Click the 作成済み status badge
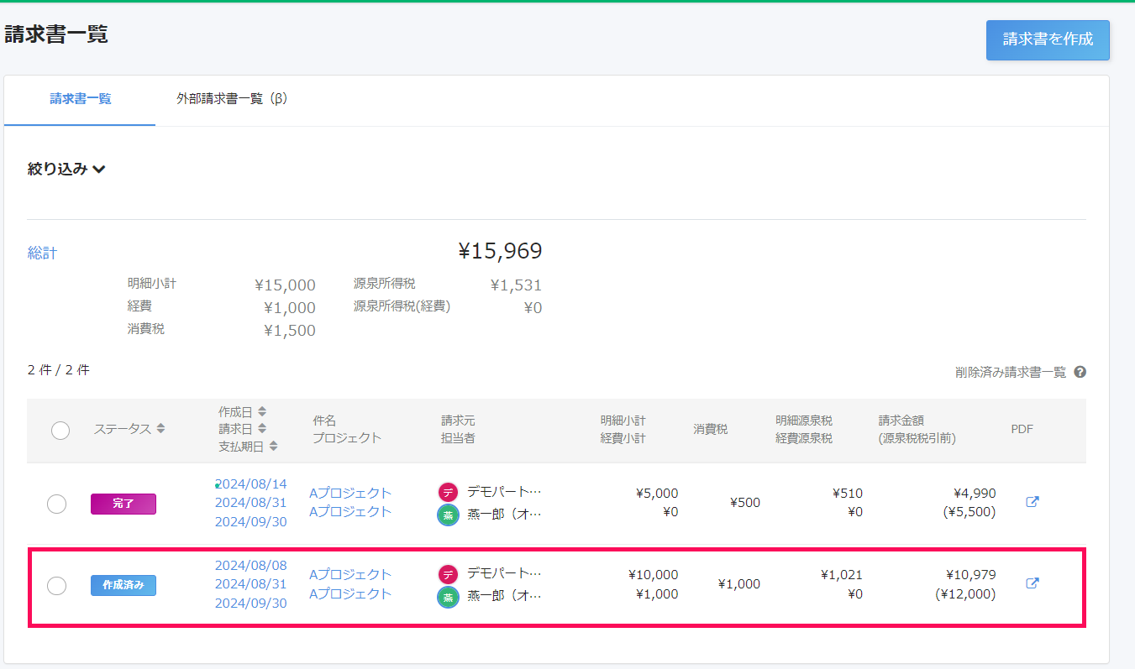The height and width of the screenshot is (669, 1135). 123,585
